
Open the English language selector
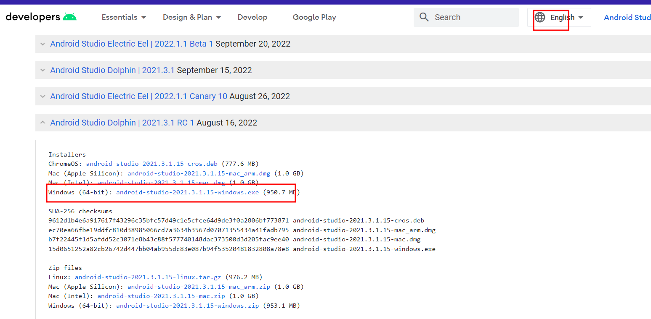point(559,17)
